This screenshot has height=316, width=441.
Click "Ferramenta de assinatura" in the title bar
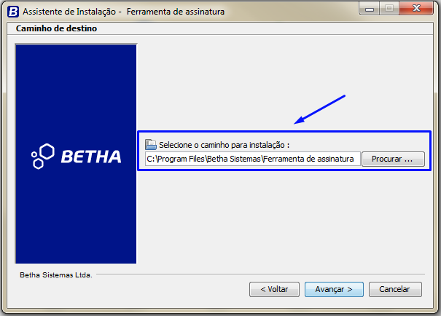(176, 12)
